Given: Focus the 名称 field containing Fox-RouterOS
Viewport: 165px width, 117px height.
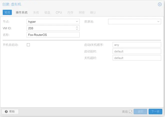Looking at the screenshot, I should [x=53, y=35].
